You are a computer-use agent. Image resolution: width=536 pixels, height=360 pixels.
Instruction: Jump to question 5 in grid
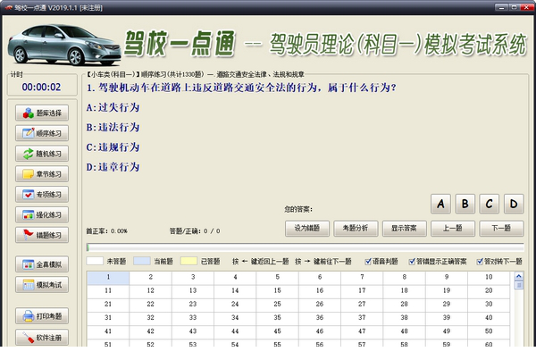pyautogui.click(x=277, y=278)
